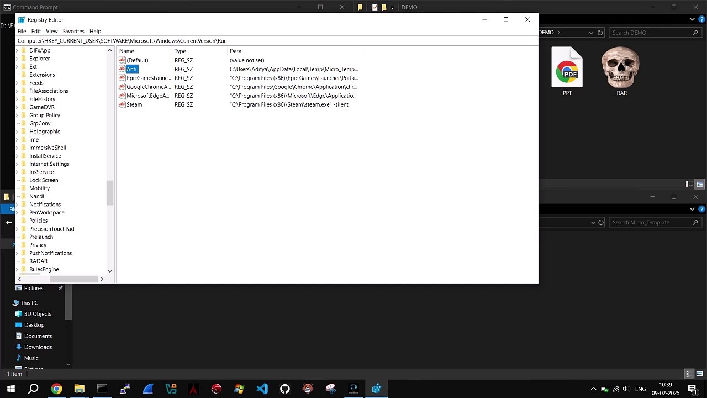Switch DEMO window to details view

(x=689, y=184)
